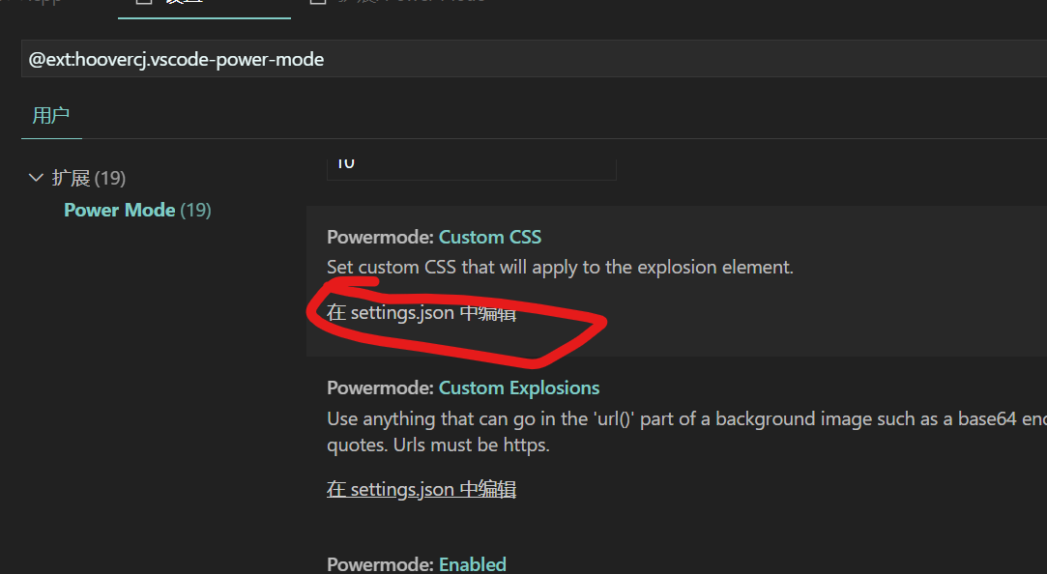Image resolution: width=1047 pixels, height=574 pixels.
Task: Click the Enabled setting title link
Action: click(472, 563)
